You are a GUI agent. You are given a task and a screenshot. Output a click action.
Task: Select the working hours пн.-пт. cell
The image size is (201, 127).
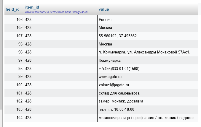point(116,110)
